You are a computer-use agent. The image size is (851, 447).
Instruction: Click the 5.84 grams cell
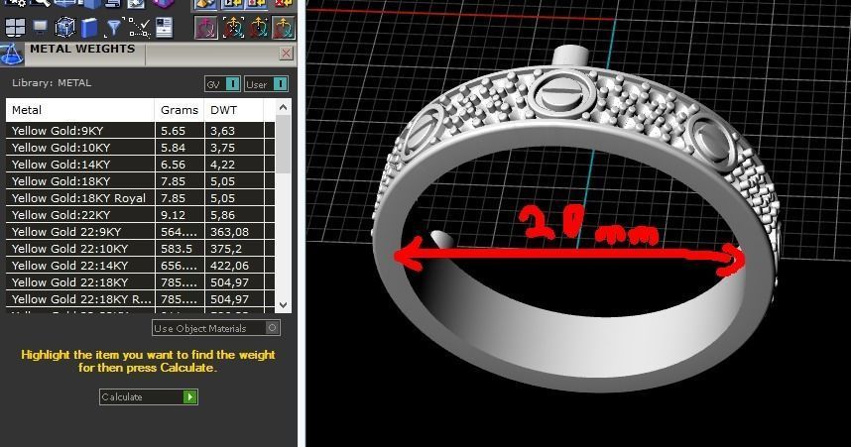(x=180, y=148)
